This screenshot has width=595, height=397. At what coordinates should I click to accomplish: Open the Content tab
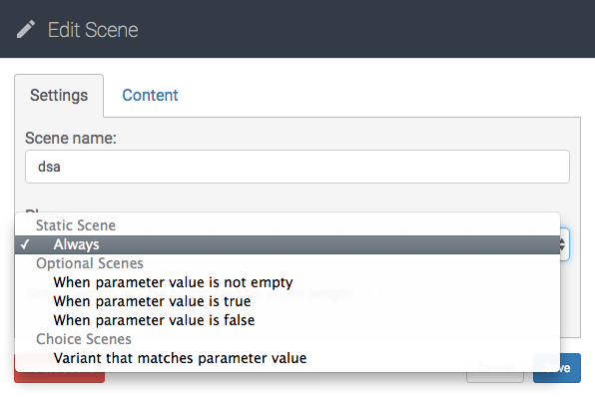[x=150, y=96]
